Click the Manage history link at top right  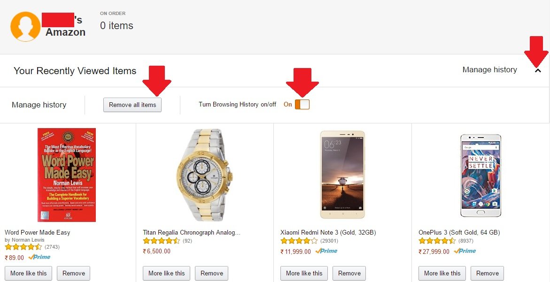pos(489,70)
